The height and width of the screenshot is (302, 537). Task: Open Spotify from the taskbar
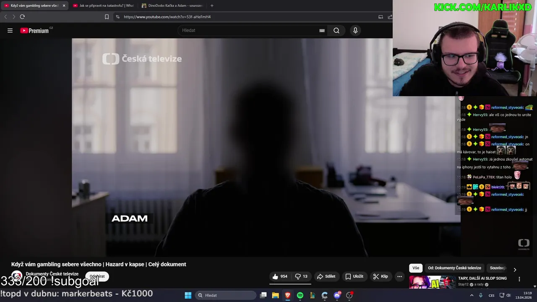click(300, 295)
